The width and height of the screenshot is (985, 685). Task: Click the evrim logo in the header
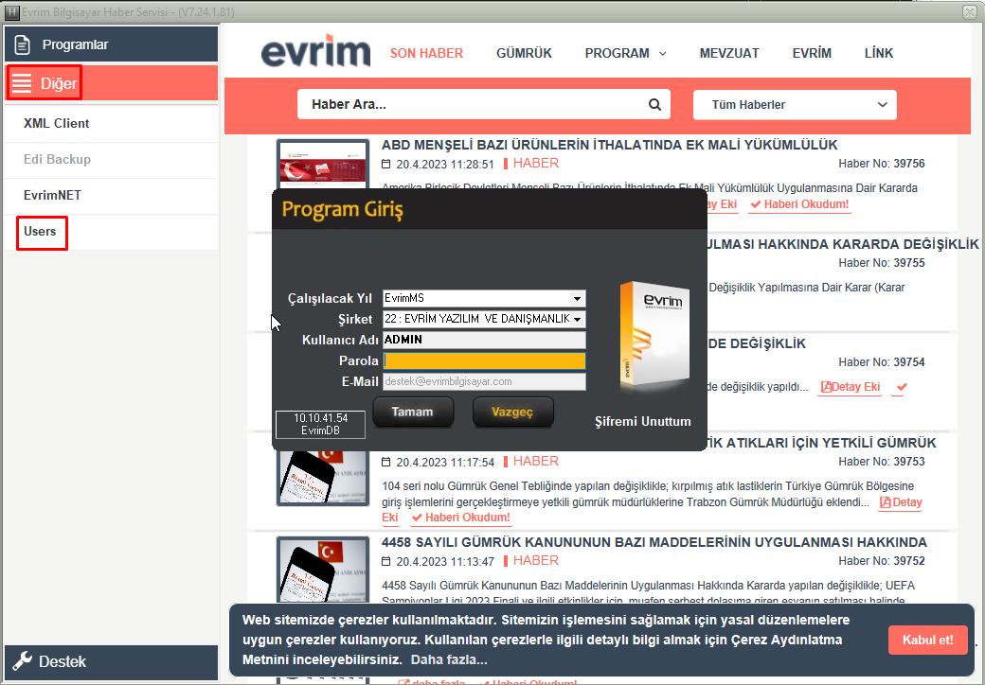[315, 51]
